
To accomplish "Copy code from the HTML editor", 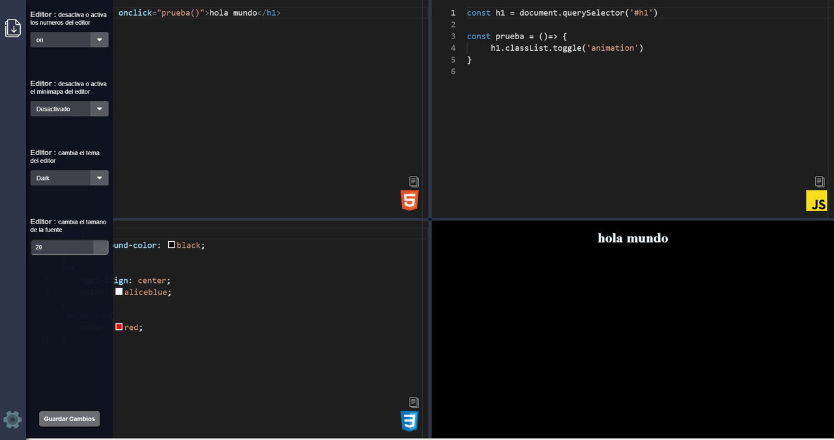I will [x=414, y=181].
